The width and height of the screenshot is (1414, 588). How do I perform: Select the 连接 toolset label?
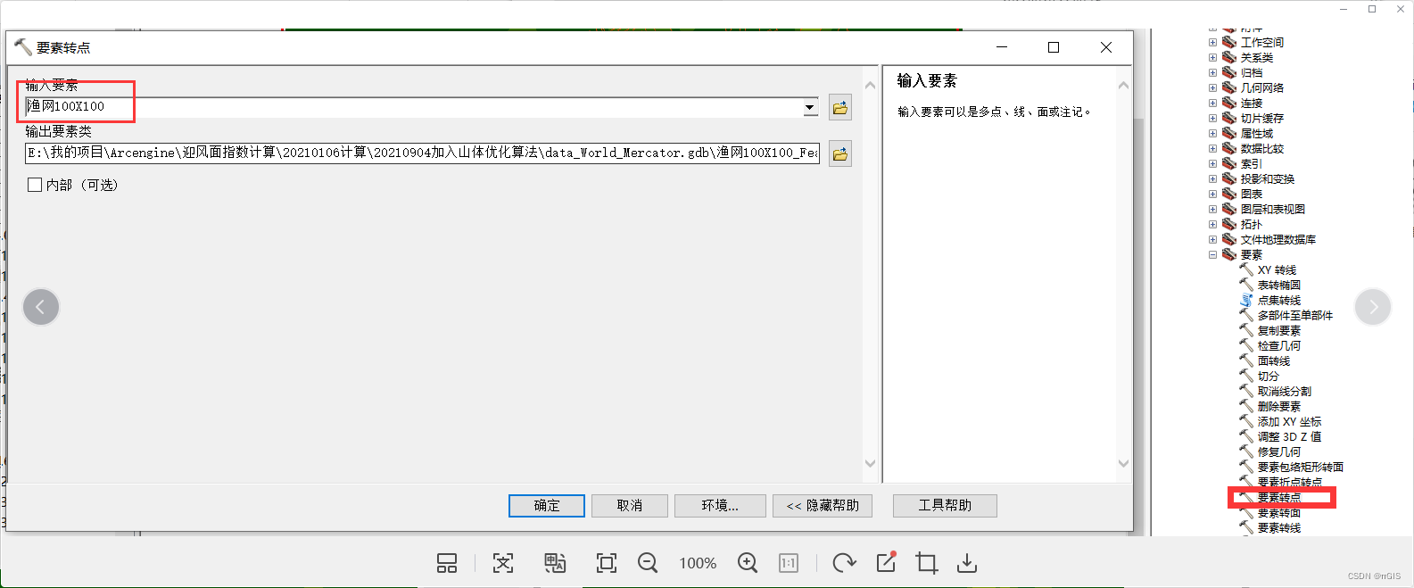click(x=1252, y=104)
